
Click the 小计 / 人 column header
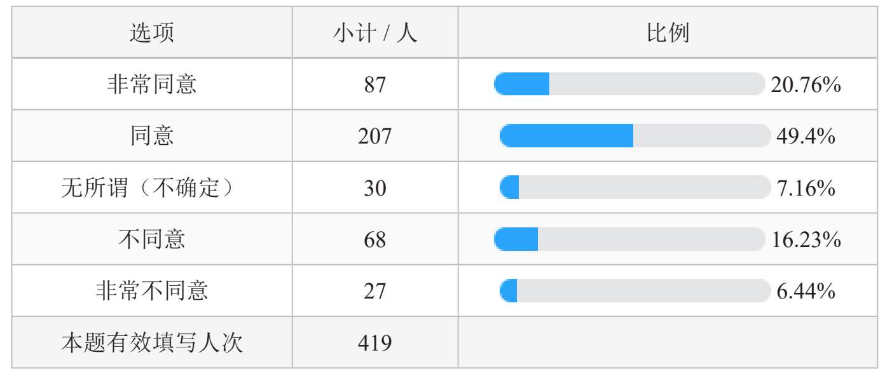(375, 33)
